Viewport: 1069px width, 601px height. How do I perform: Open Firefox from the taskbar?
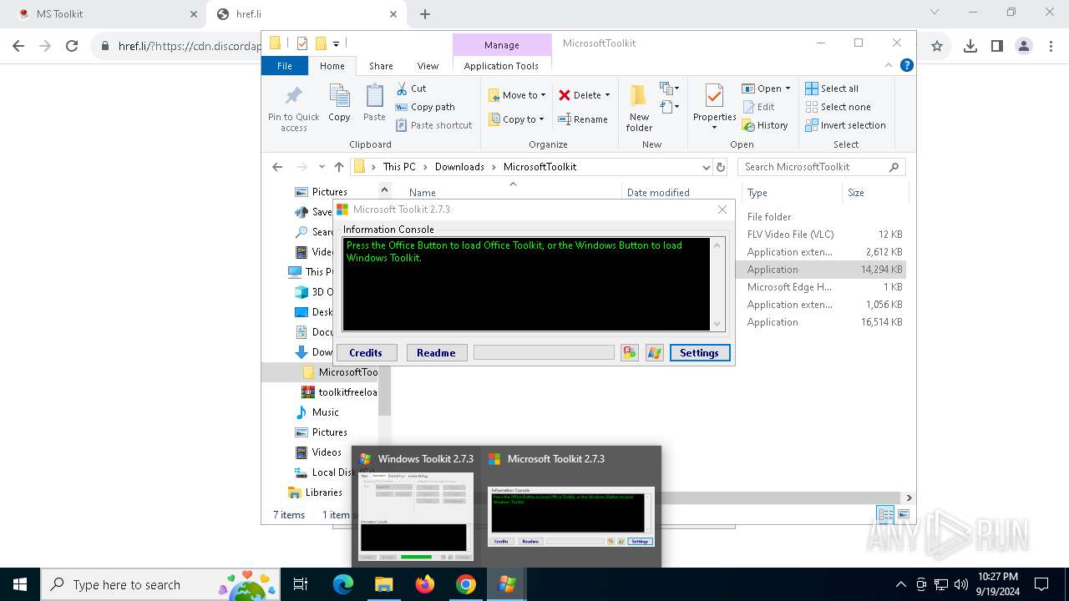(x=425, y=584)
